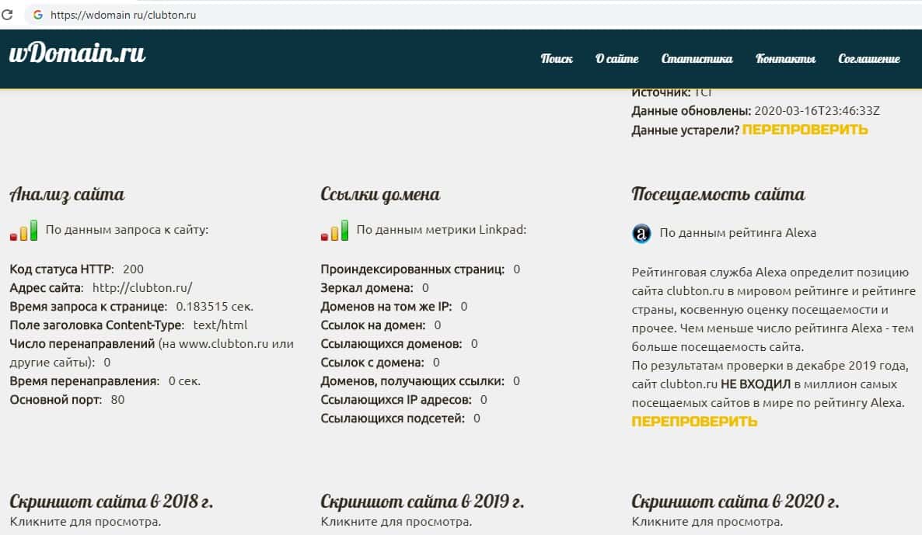Open the О сайте menu item
922x535 pixels.
tap(616, 59)
